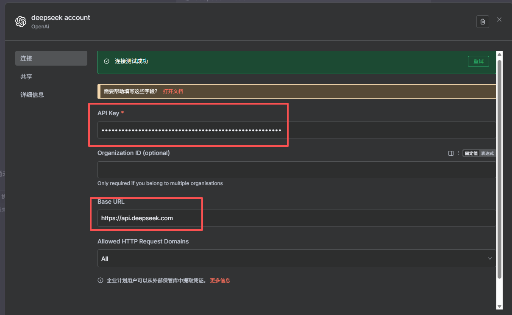Click the vertical scrollbar thumb

tap(499, 169)
